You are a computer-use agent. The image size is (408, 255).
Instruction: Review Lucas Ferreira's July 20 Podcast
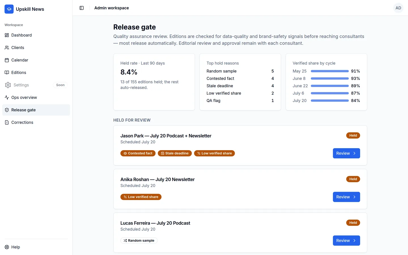pyautogui.click(x=346, y=241)
